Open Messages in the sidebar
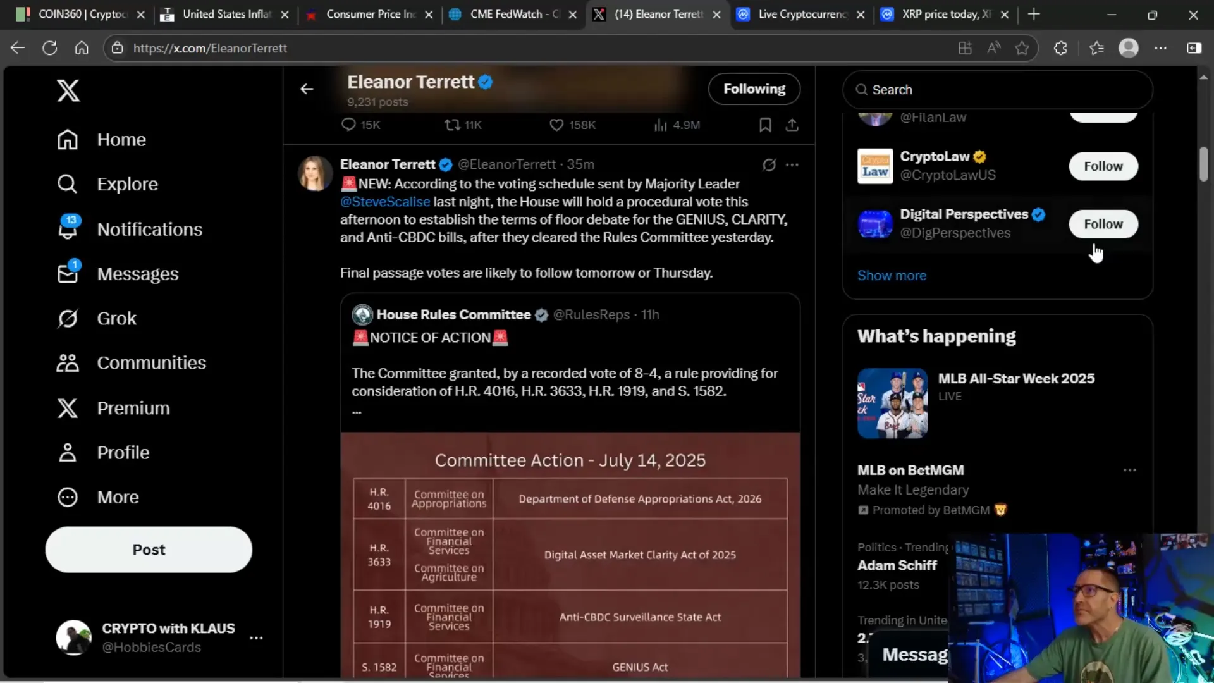The image size is (1214, 683). pos(118,274)
